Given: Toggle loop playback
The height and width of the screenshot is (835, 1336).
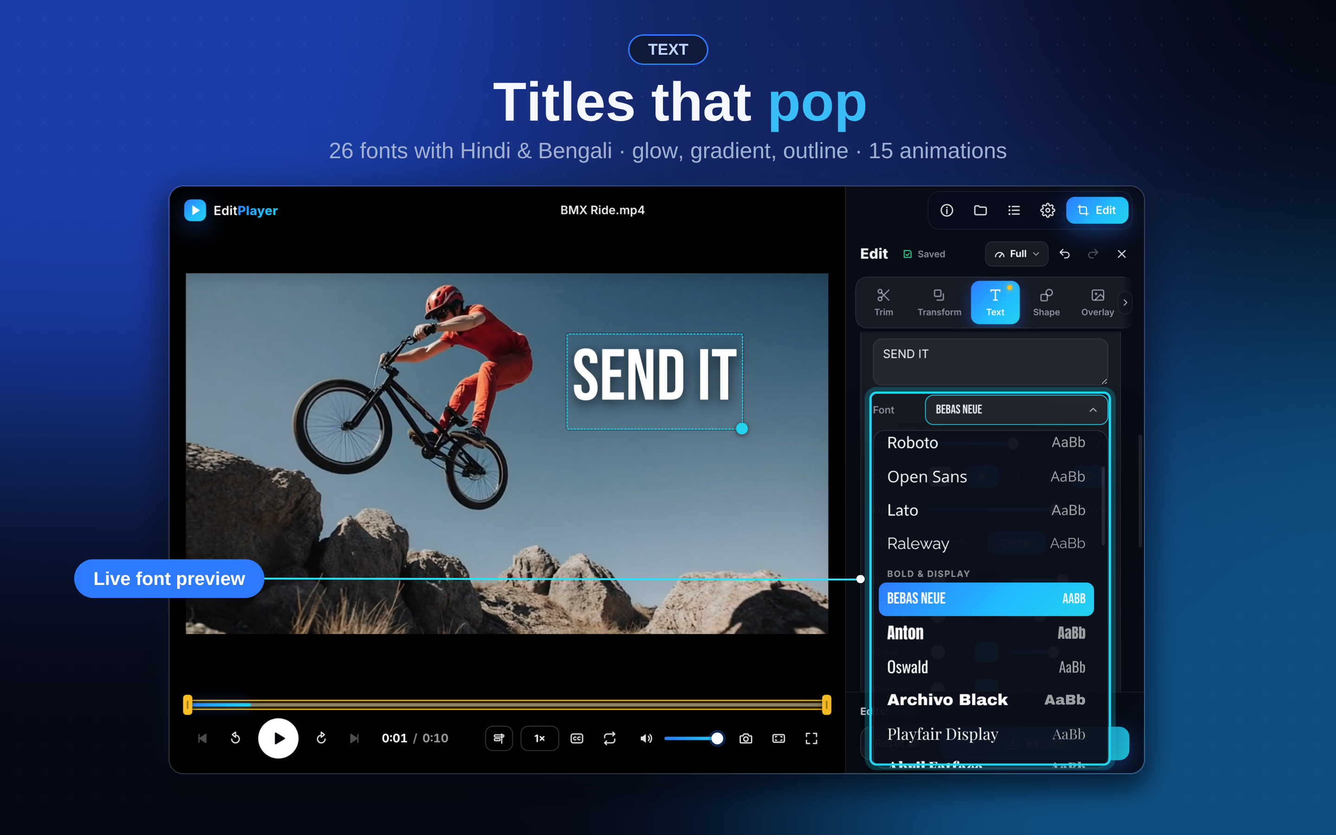Looking at the screenshot, I should click(610, 739).
